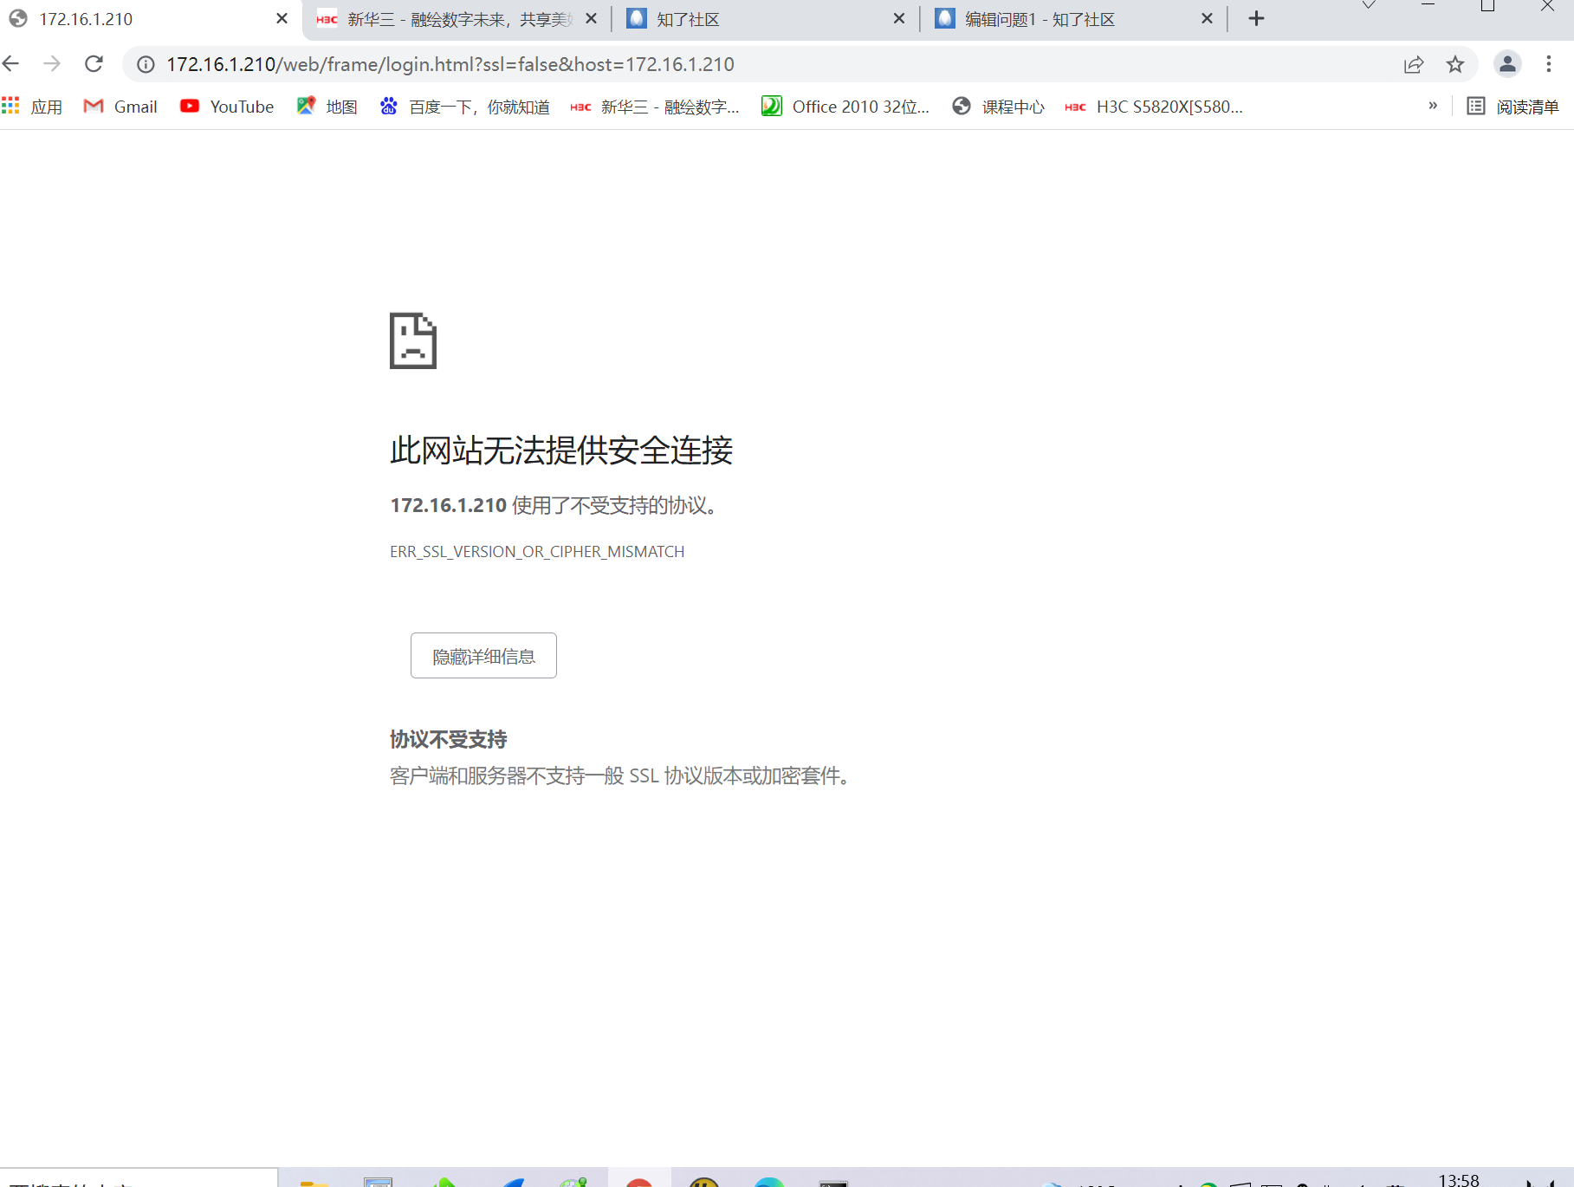Image resolution: width=1574 pixels, height=1187 pixels.
Task: Close the 知了社区 tab
Action: (x=899, y=19)
